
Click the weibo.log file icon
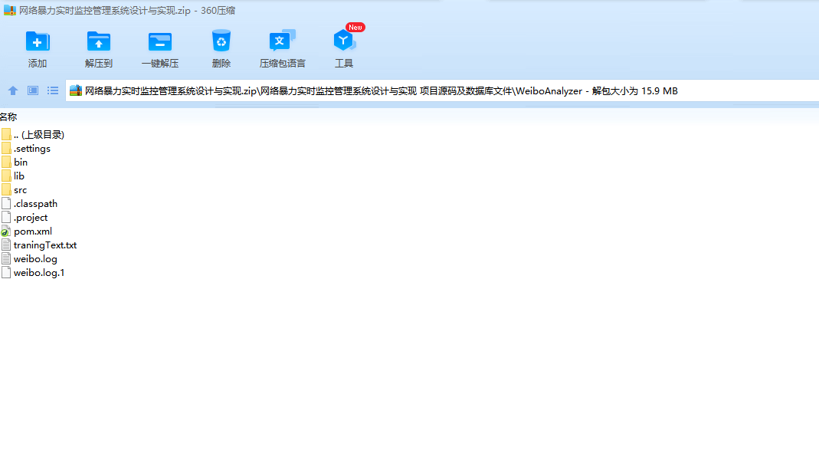(5, 258)
